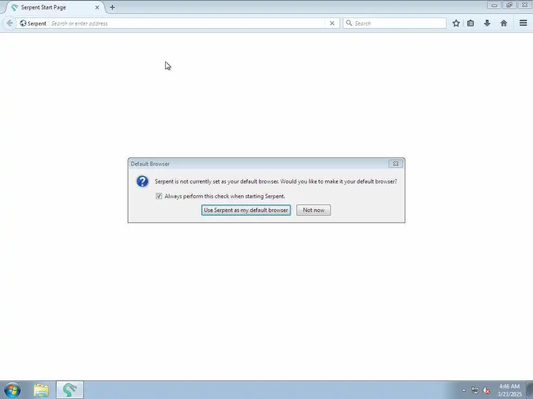533x399 pixels.
Task: Uncheck Always perform this check
Action: [159, 196]
